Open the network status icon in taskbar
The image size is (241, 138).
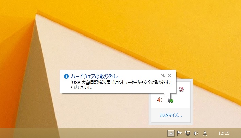pos(187,133)
